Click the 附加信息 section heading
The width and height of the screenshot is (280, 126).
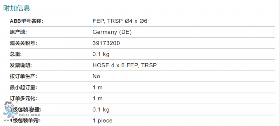pos(17,8)
